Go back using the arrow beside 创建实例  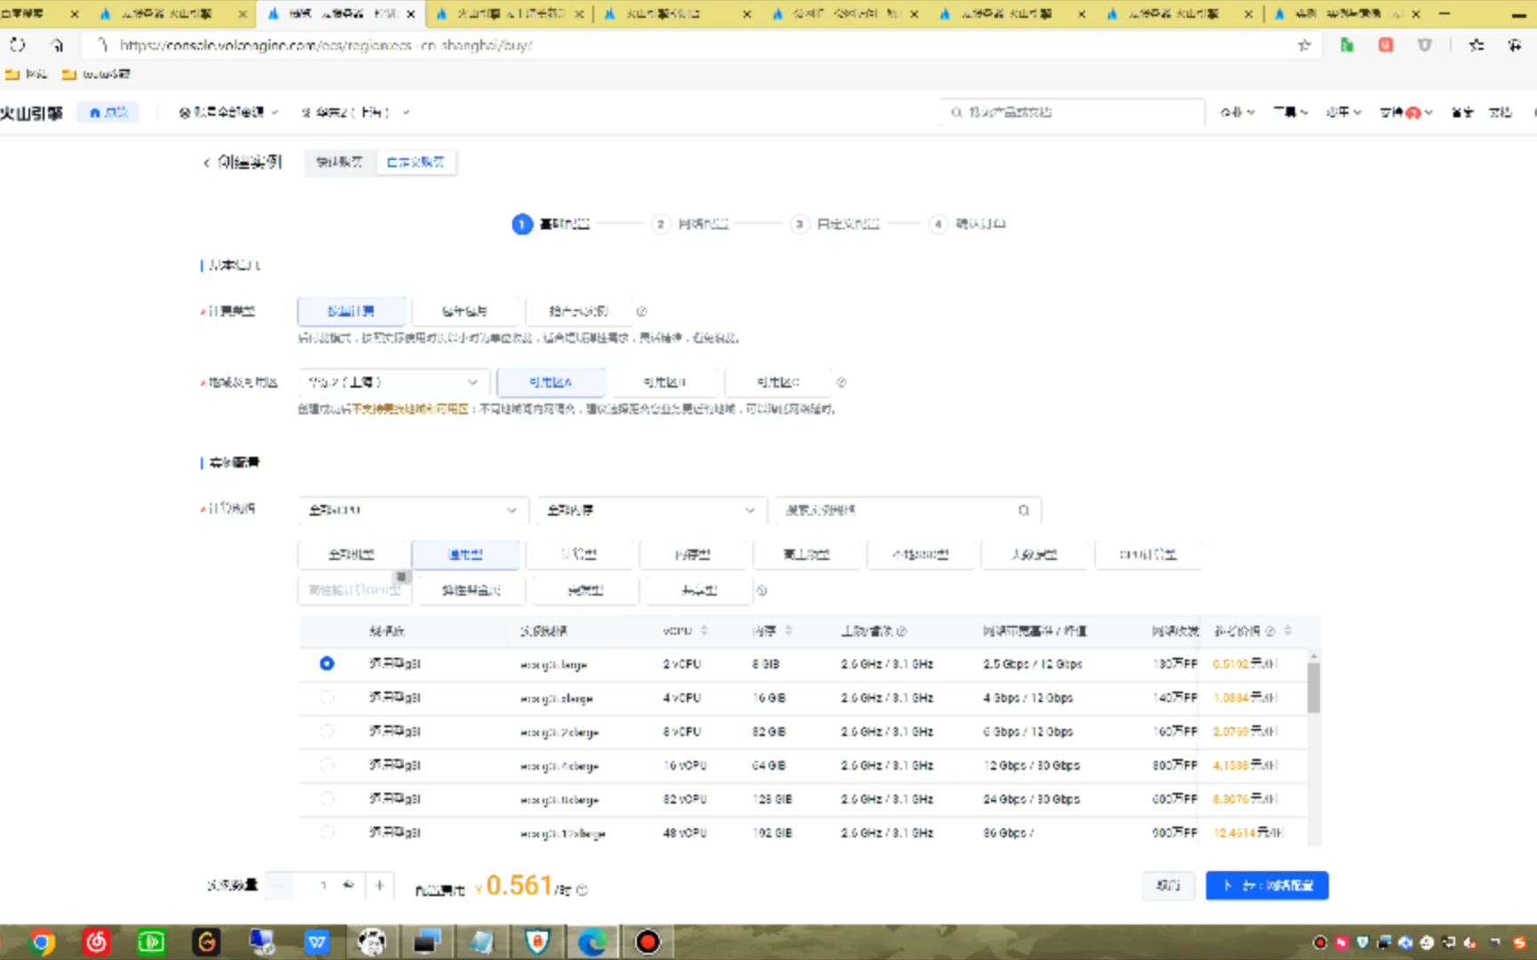point(206,163)
